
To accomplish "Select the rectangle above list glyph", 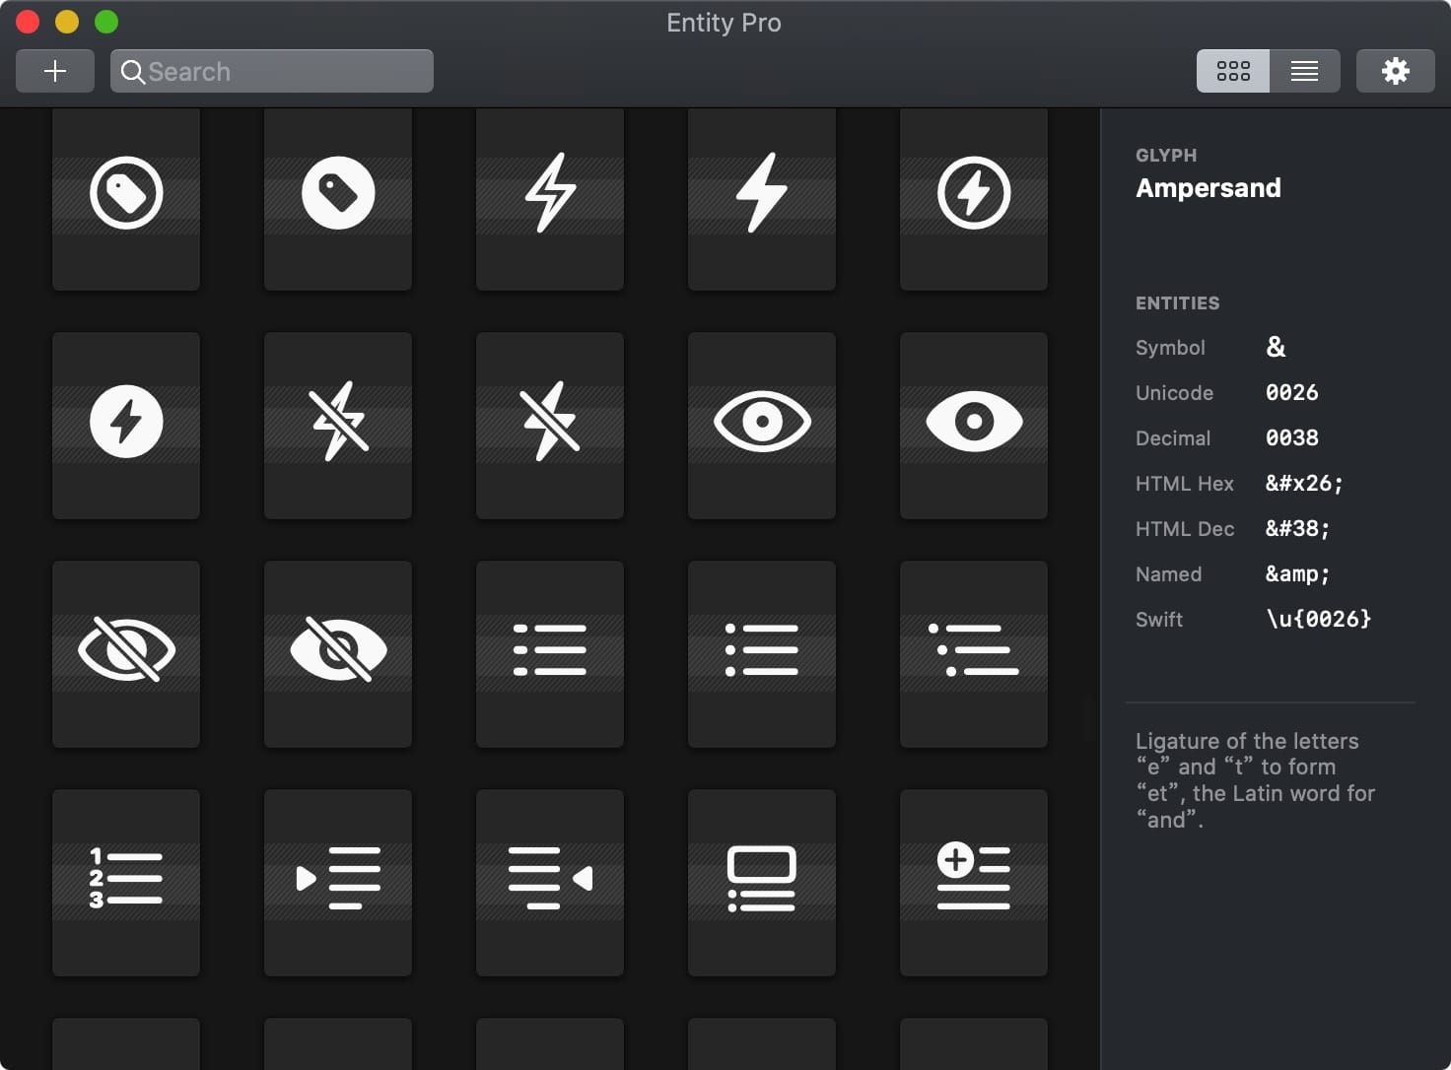I will tap(762, 882).
